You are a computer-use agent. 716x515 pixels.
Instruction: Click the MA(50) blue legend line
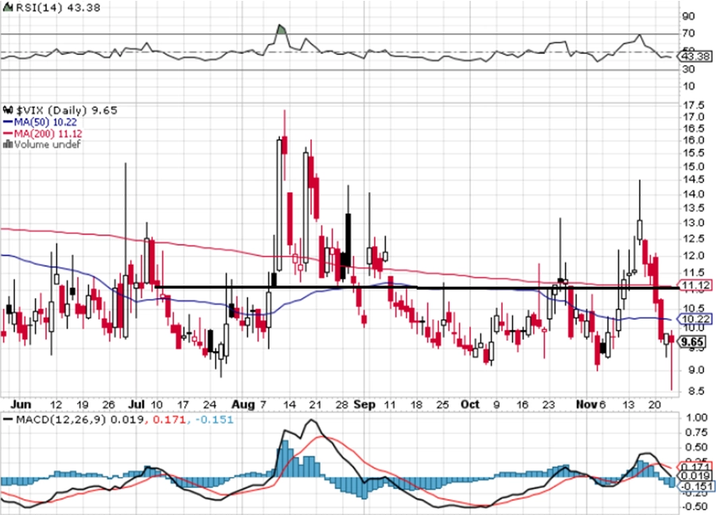click(x=8, y=122)
